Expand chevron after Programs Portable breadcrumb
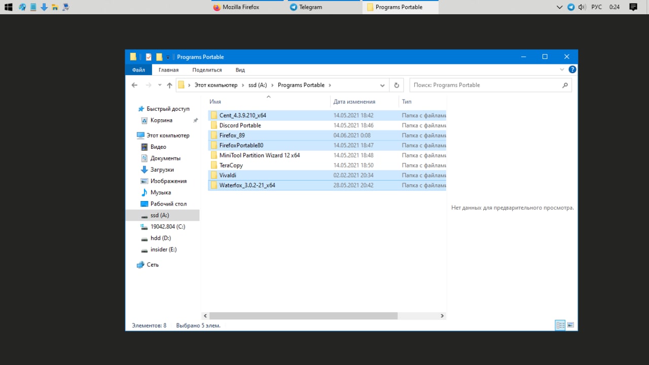 click(x=330, y=85)
